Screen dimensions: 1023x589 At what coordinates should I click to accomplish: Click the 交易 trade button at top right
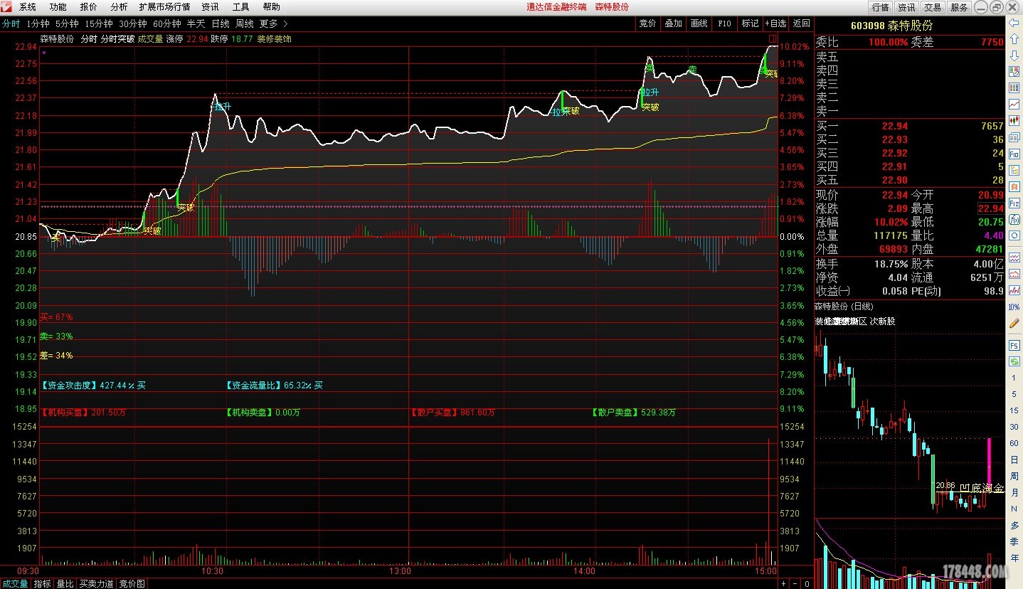click(x=933, y=7)
